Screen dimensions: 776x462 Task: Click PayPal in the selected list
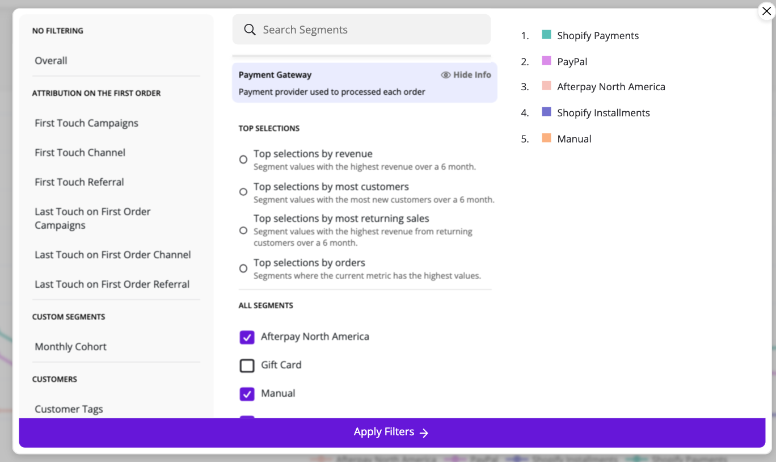[x=572, y=62]
